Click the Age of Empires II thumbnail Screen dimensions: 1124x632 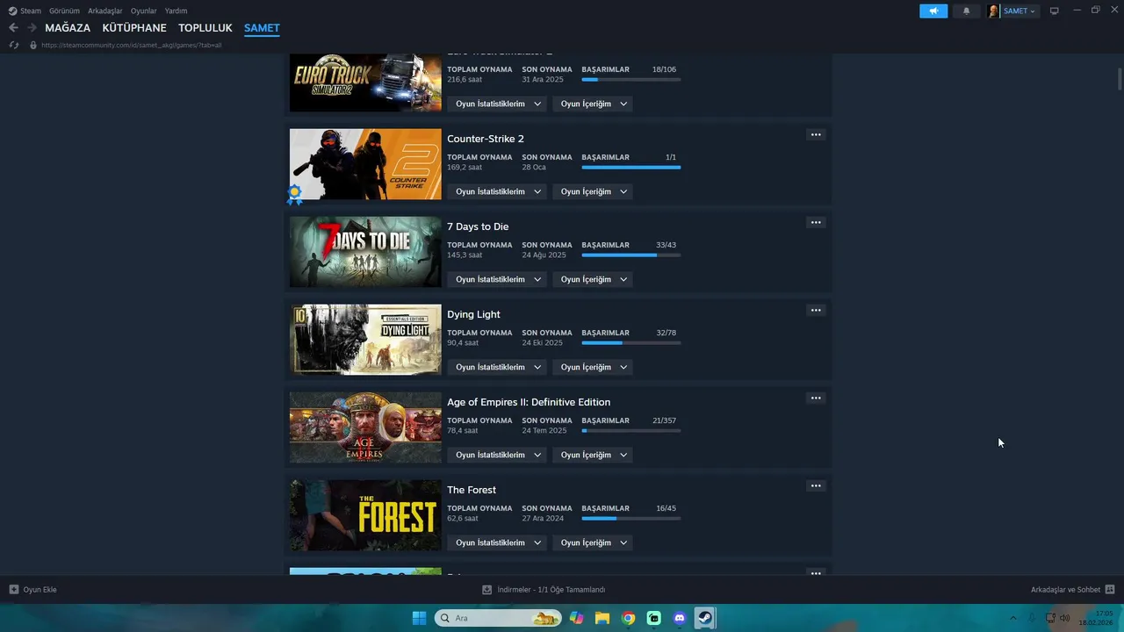tap(365, 427)
